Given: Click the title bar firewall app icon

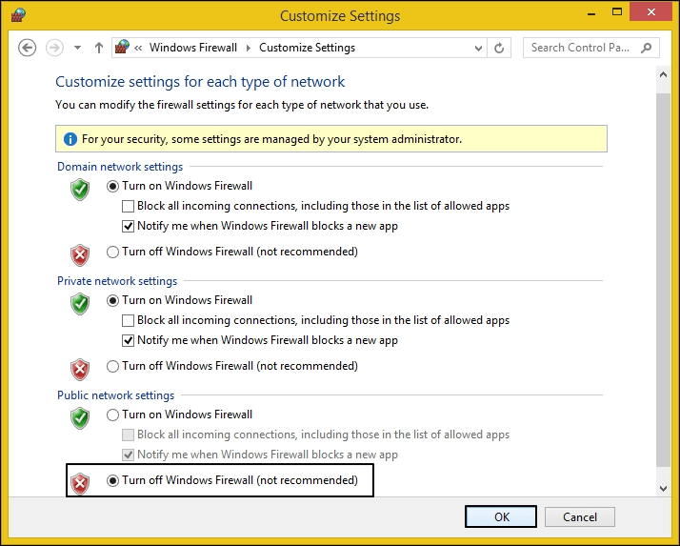Looking at the screenshot, I should coord(18,15).
